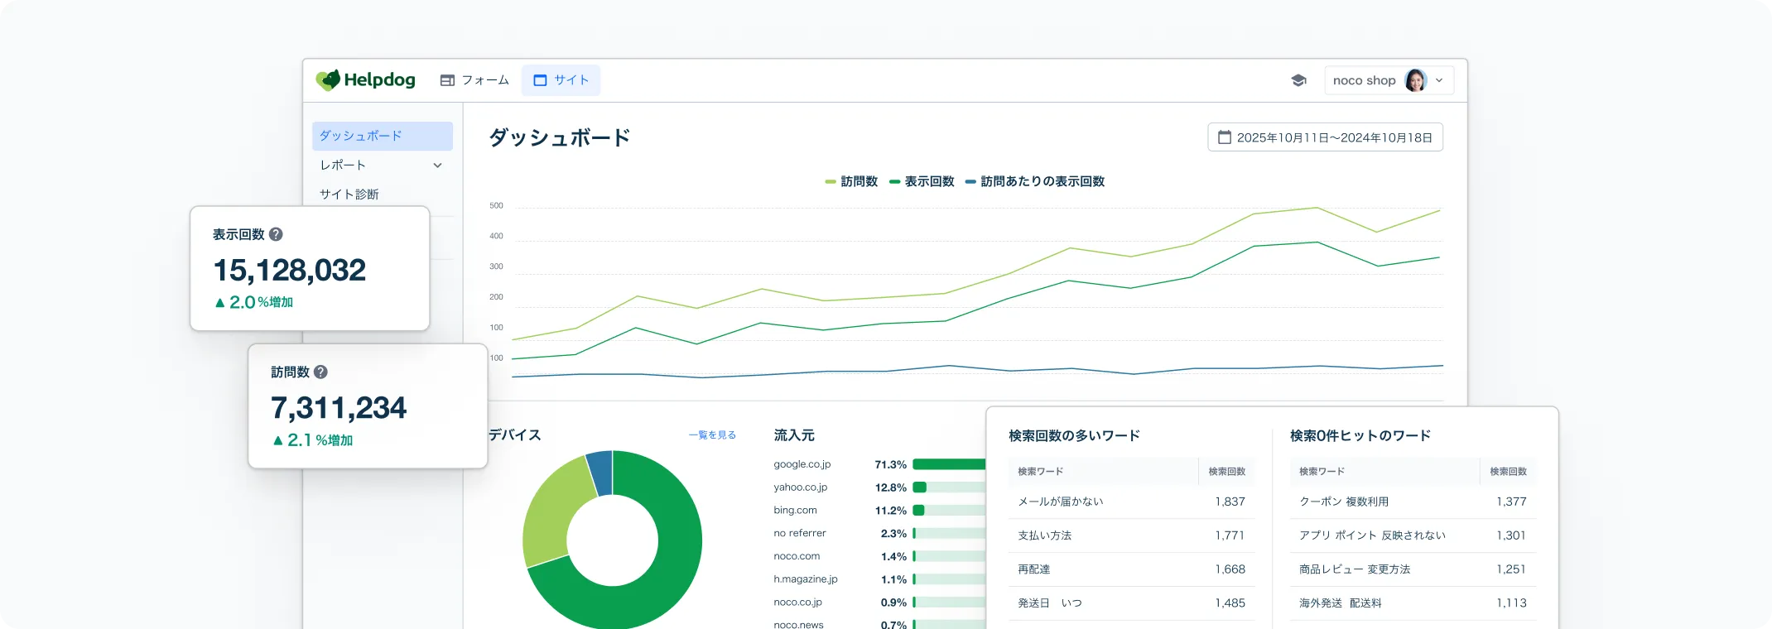The height and width of the screenshot is (629, 1772).
Task: Toggle the 表示回数 legend series
Action: point(922,181)
